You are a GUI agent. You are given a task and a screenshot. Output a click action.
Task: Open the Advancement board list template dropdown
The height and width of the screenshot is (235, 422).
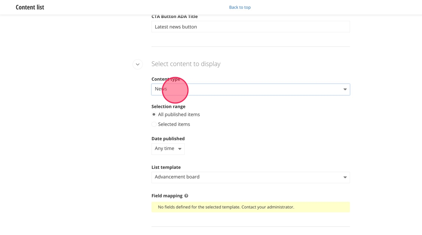[x=251, y=177]
